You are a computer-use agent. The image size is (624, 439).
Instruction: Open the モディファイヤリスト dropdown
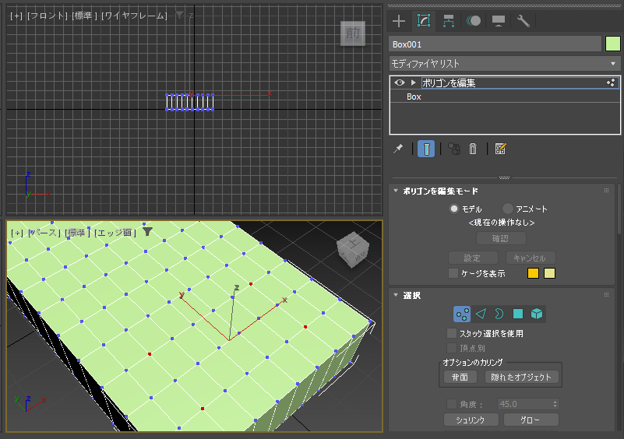505,64
